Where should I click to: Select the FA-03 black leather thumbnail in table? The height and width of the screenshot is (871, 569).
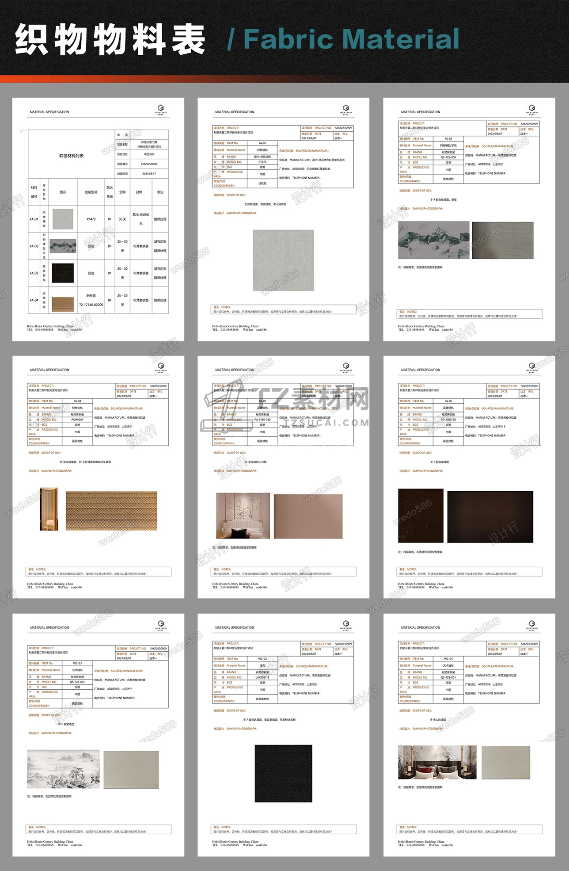(x=63, y=273)
